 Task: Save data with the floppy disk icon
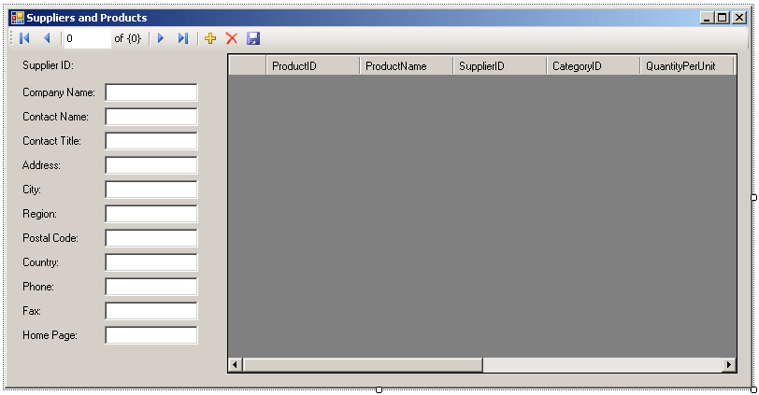click(x=253, y=38)
